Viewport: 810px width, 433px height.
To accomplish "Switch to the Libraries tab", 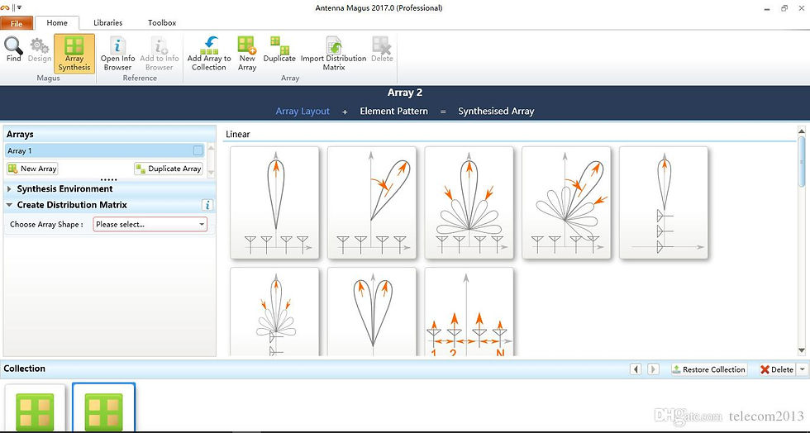I will (108, 23).
